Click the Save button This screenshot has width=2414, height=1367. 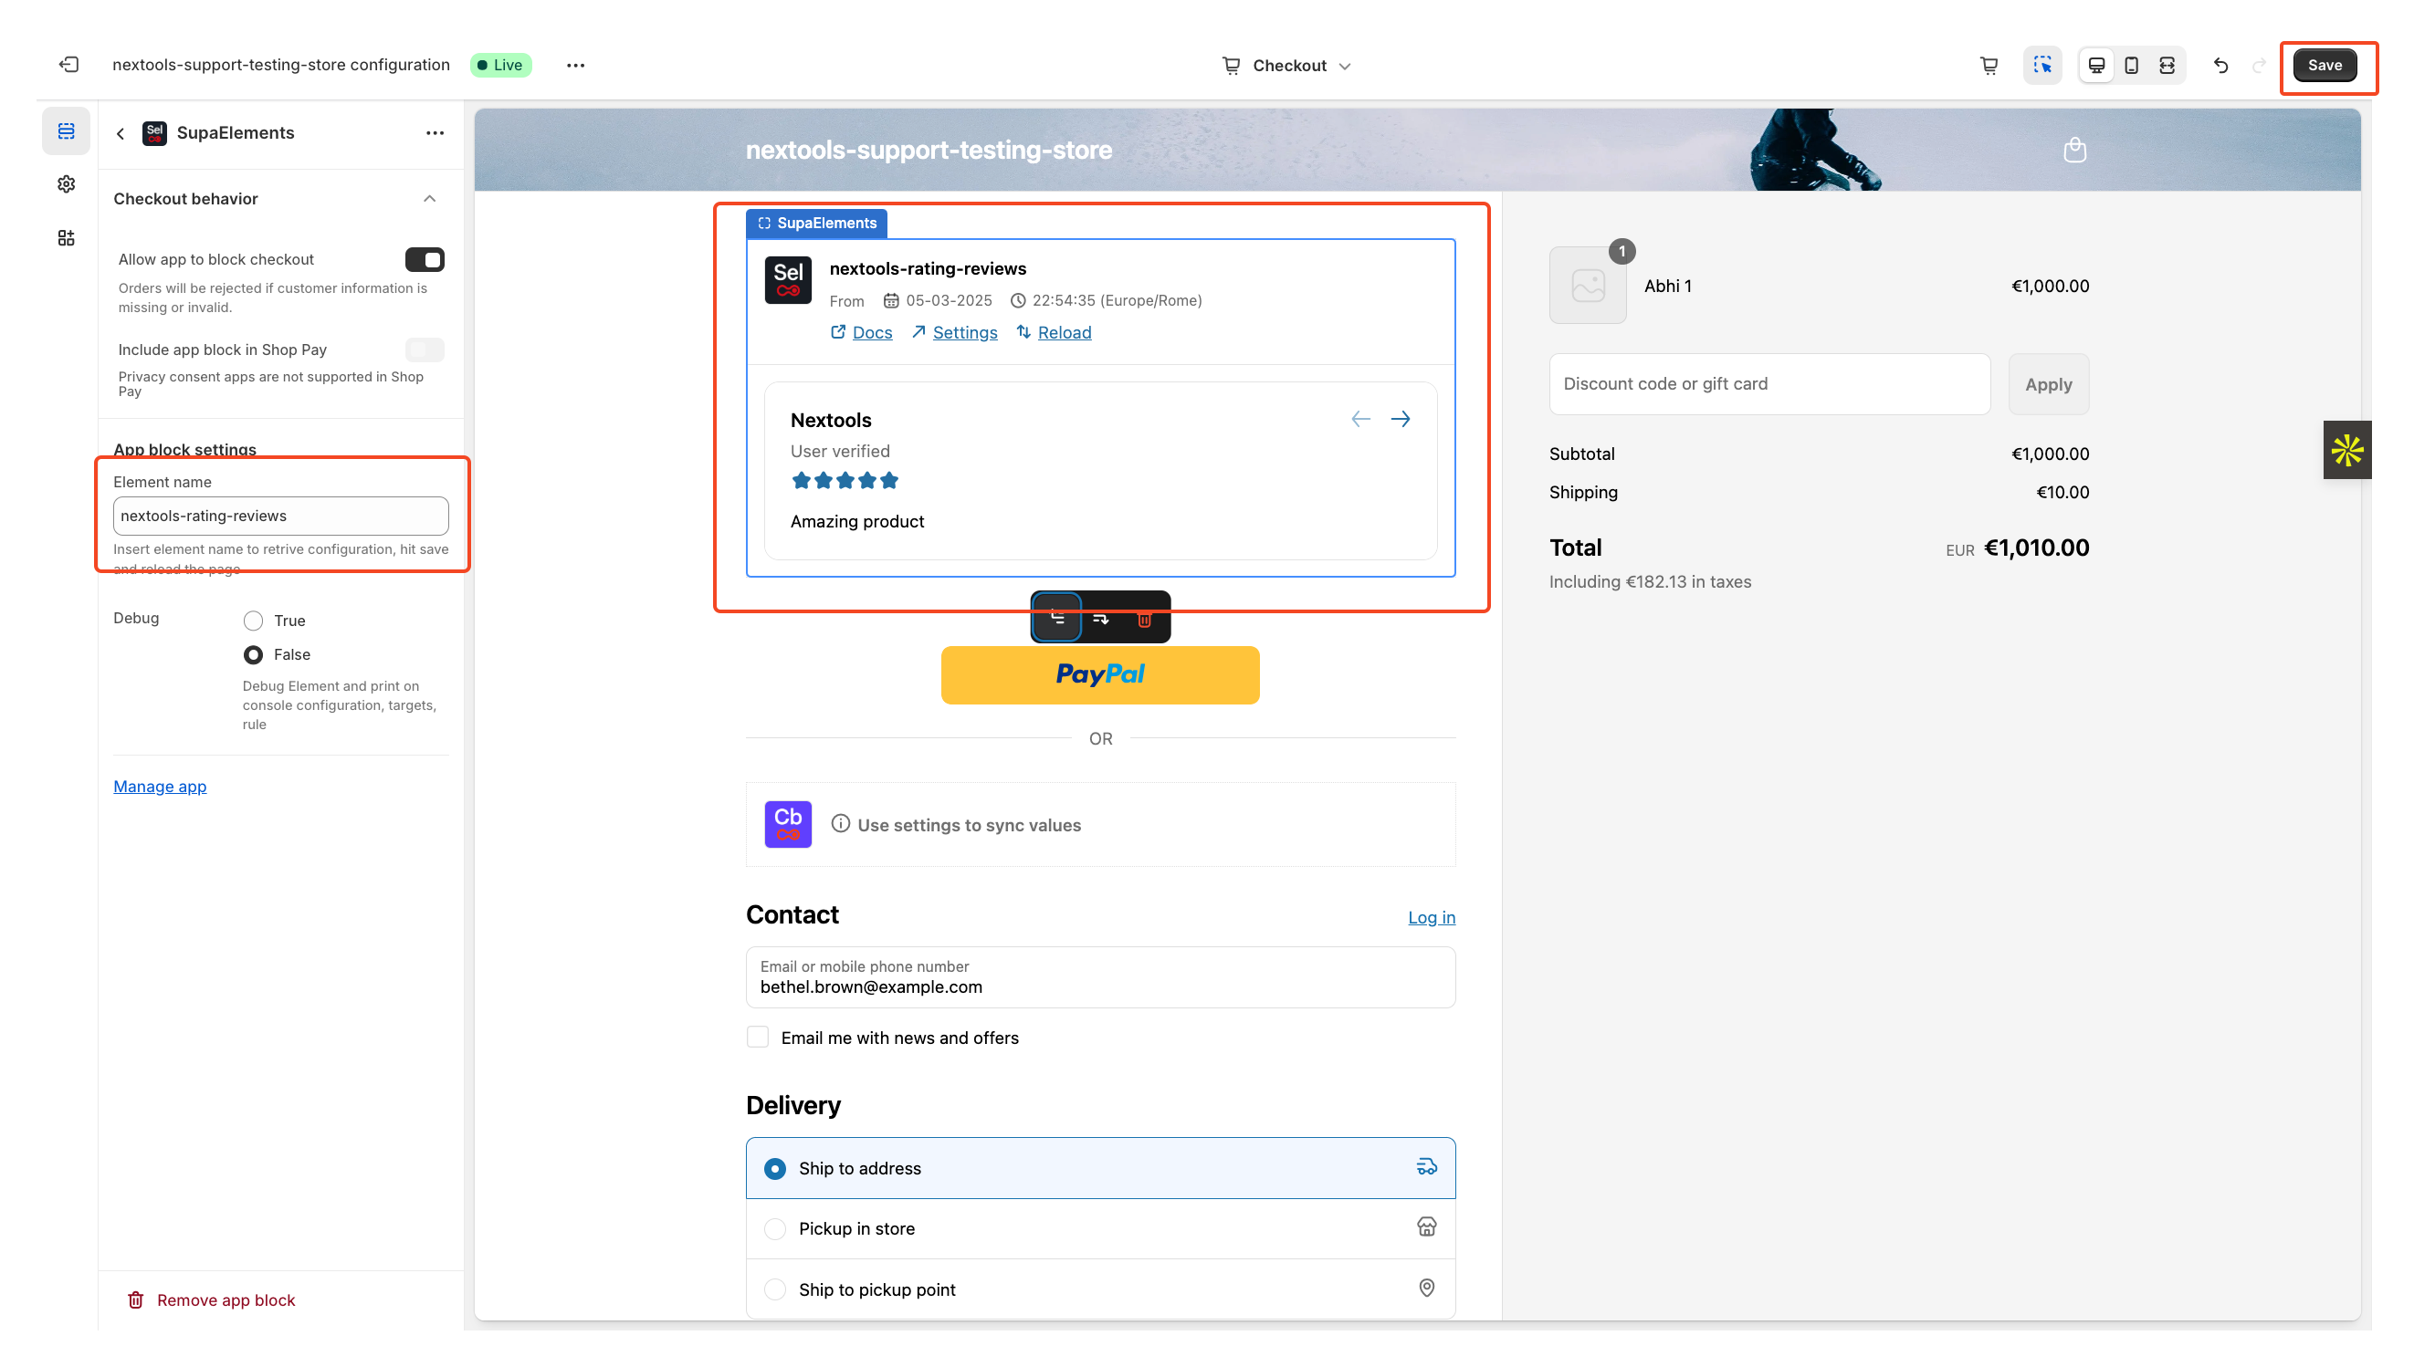2325,66
